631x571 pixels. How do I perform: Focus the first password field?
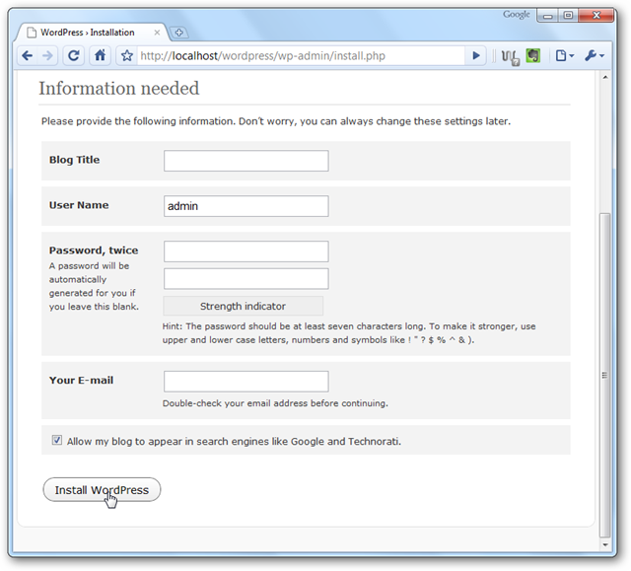pyautogui.click(x=245, y=251)
